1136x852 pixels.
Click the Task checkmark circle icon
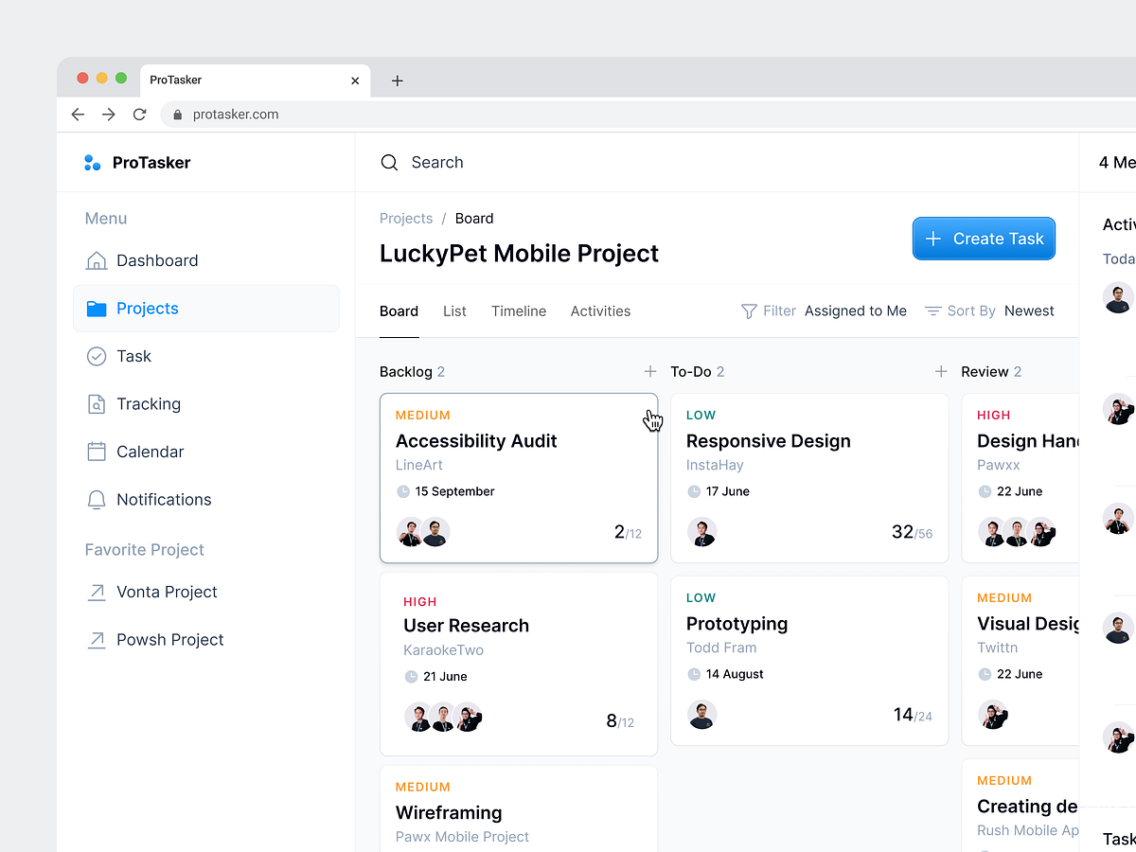[x=96, y=356]
